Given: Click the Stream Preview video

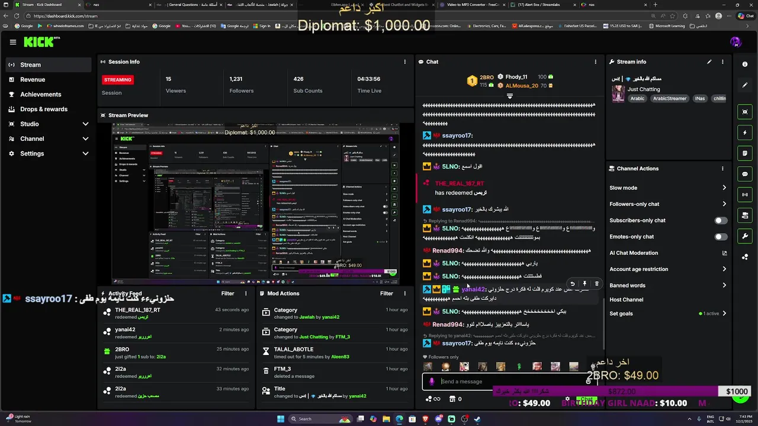Looking at the screenshot, I should 256,204.
